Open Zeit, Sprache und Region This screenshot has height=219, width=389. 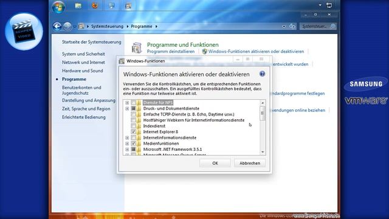pyautogui.click(x=86, y=109)
